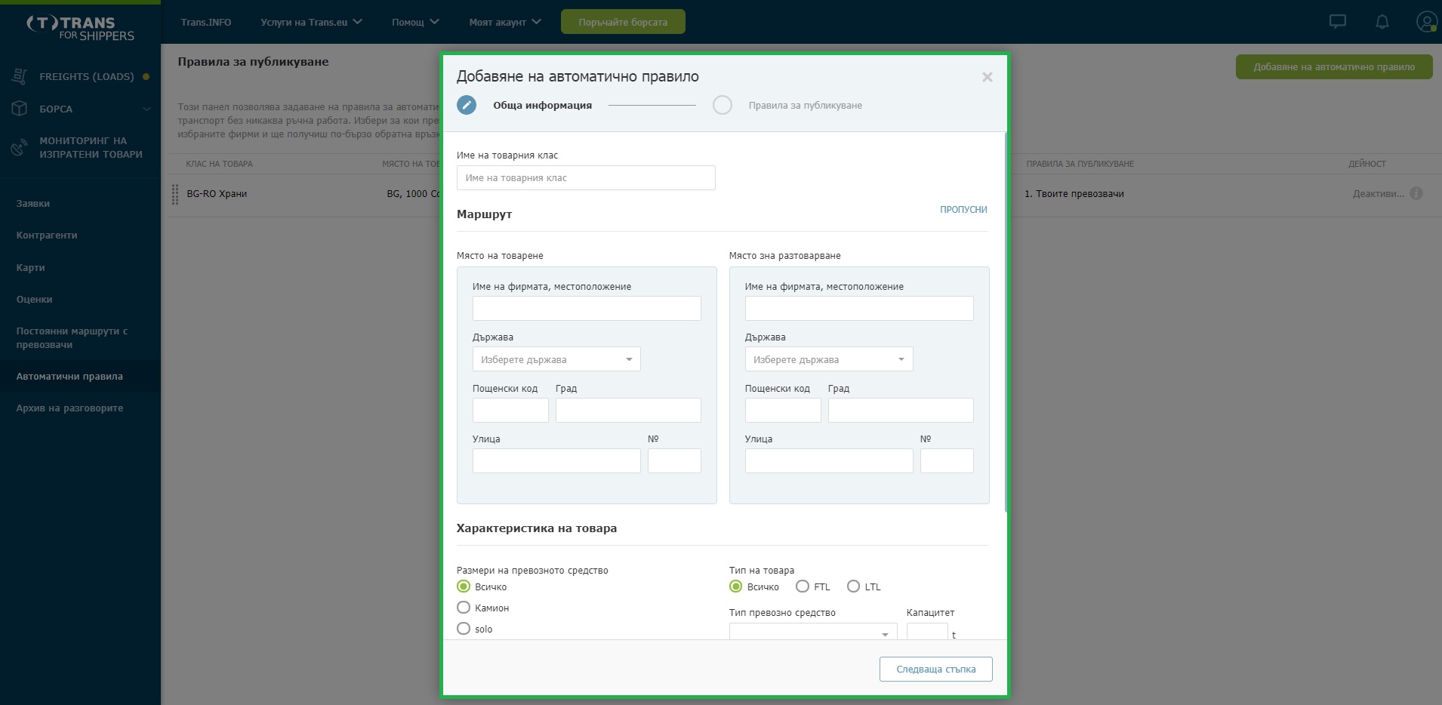Click the empty circle step for Правила за публикуване
1442x705 pixels.
point(723,105)
